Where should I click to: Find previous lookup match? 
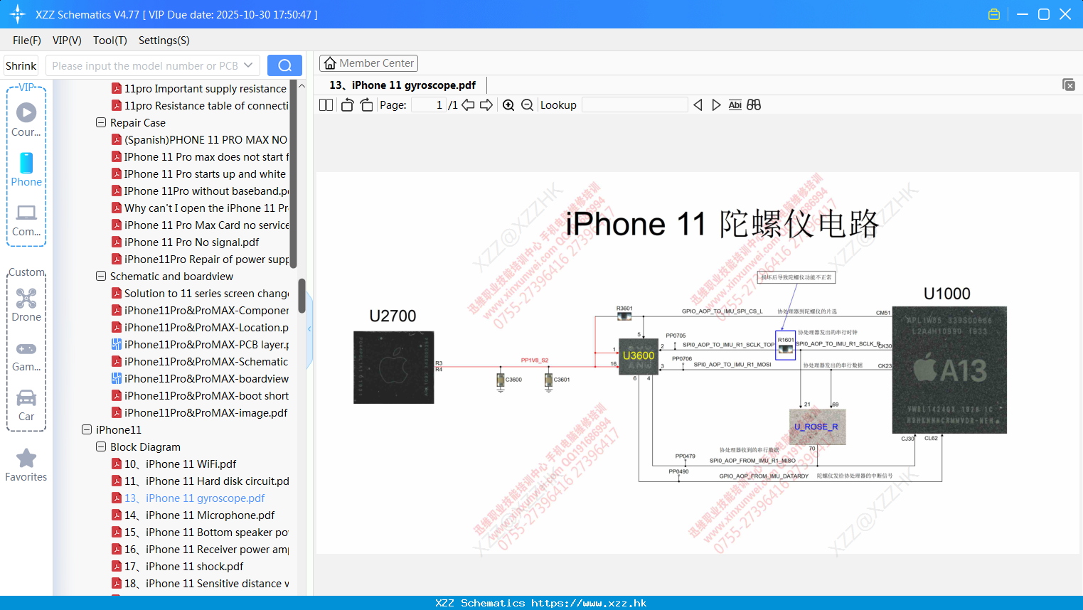coord(698,105)
